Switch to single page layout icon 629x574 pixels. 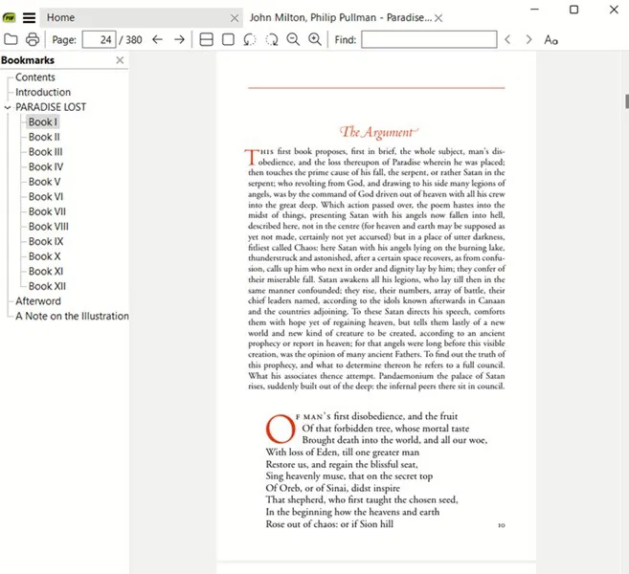(228, 39)
